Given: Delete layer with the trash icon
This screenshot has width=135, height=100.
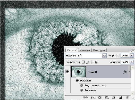Looking at the screenshot, I should coord(127,97).
